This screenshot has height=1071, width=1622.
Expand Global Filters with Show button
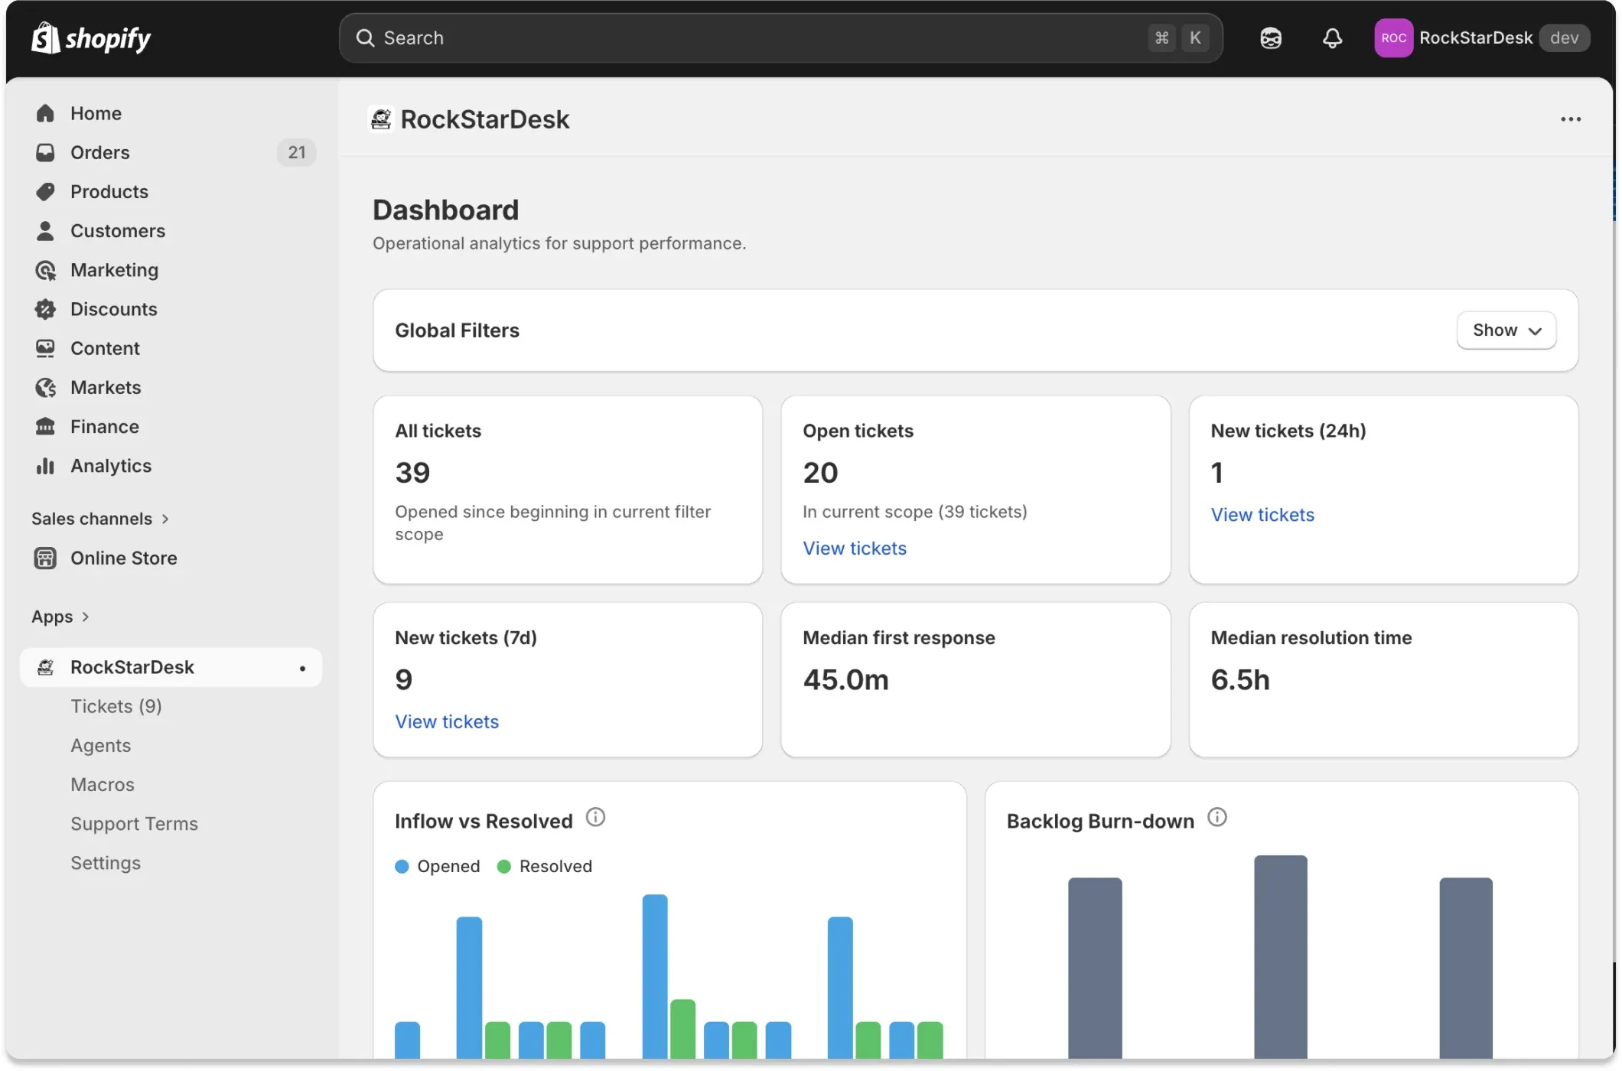pos(1506,330)
